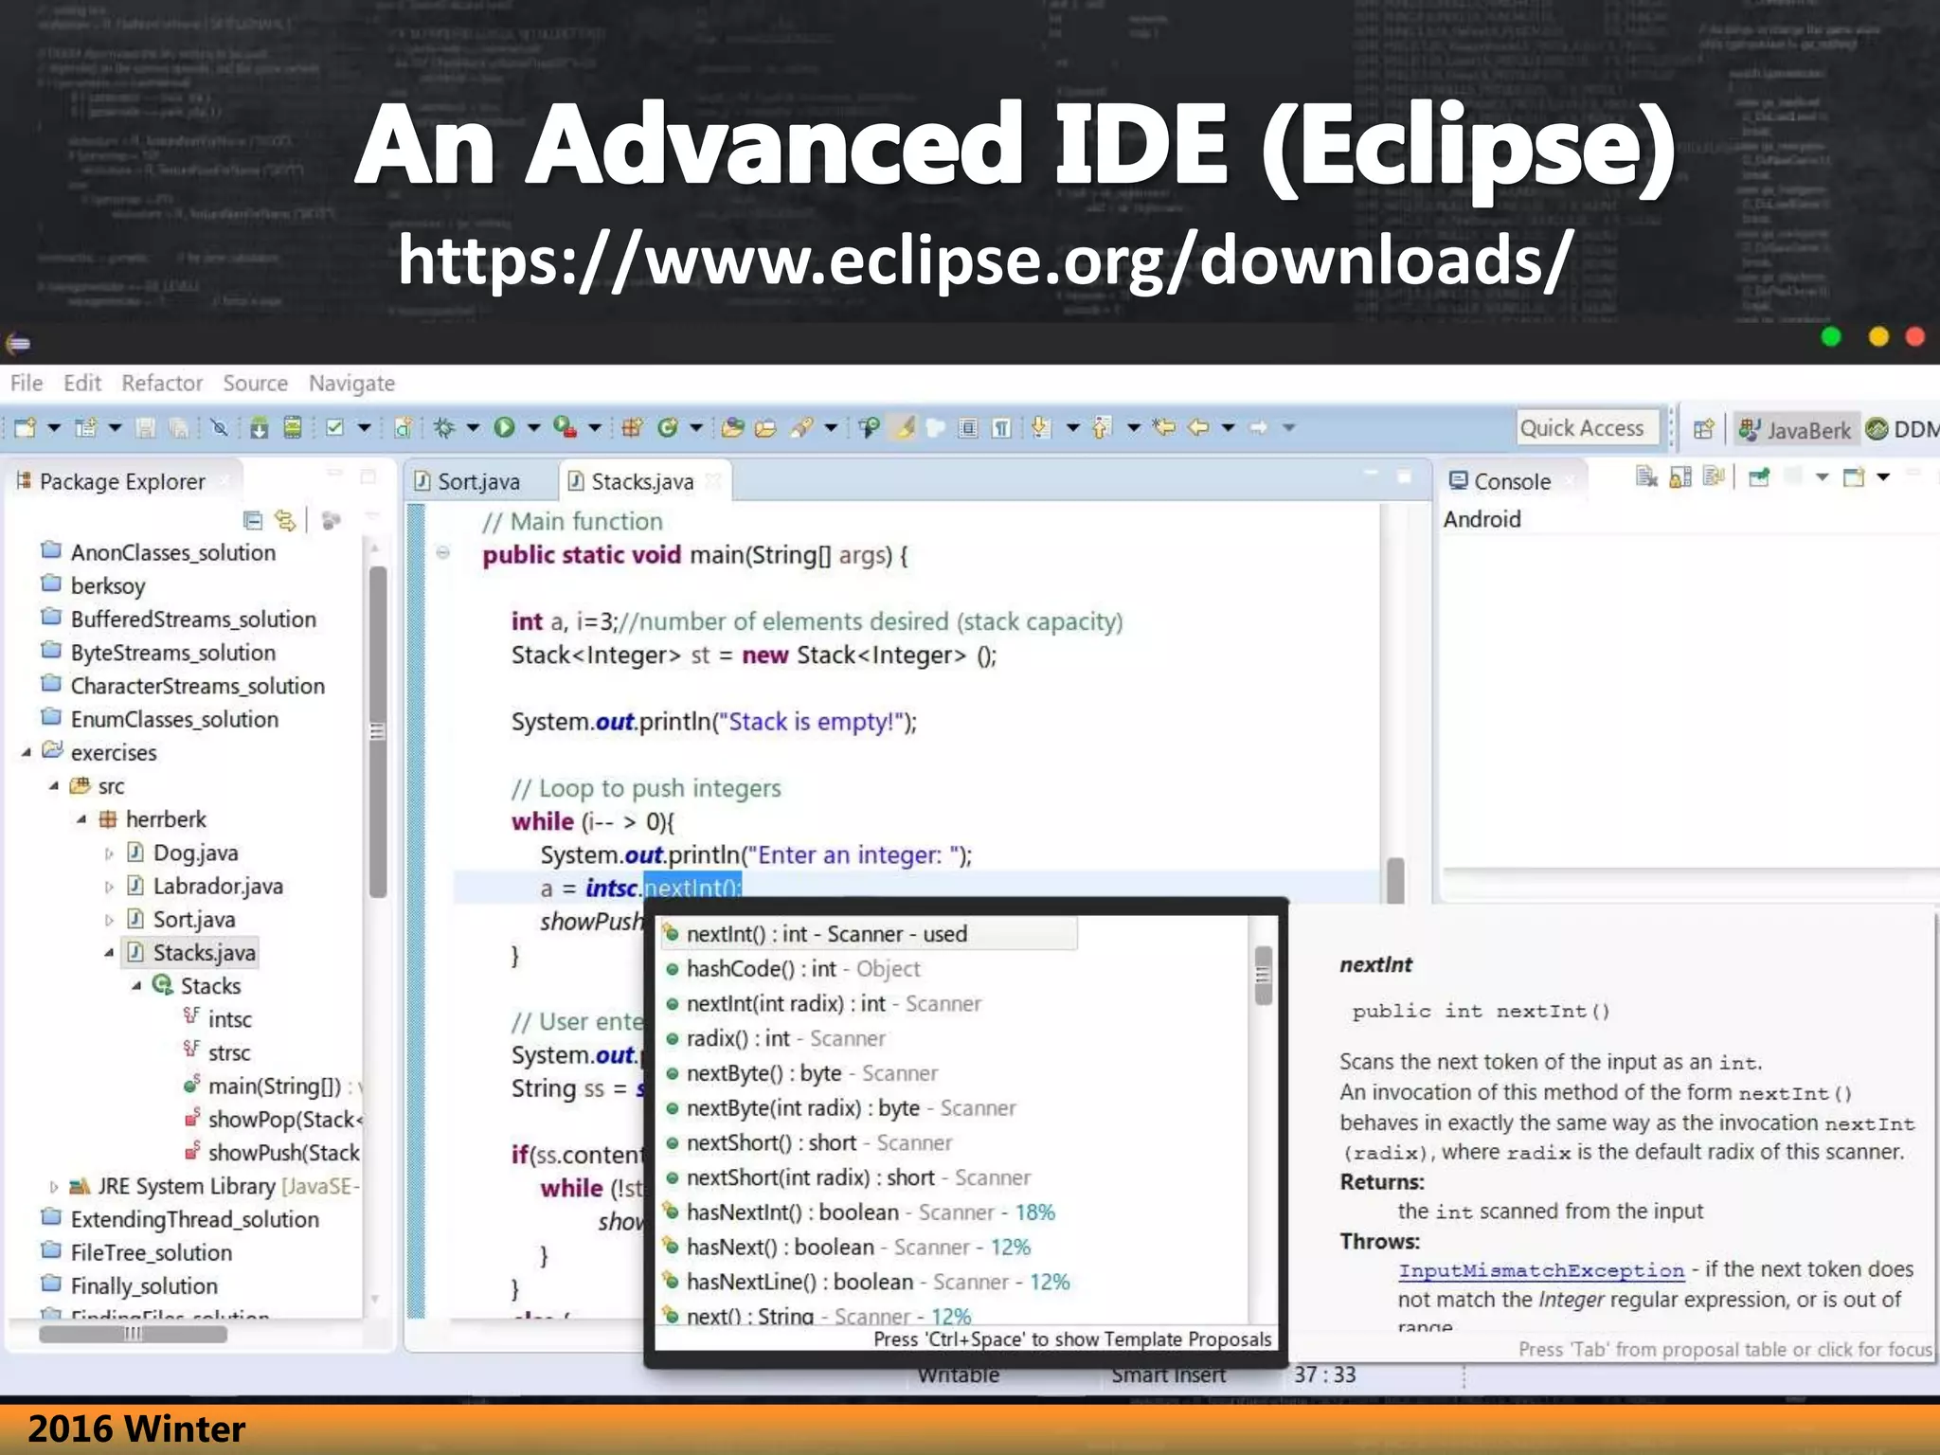
Task: Click the Search flashlight icon
Action: [802, 428]
